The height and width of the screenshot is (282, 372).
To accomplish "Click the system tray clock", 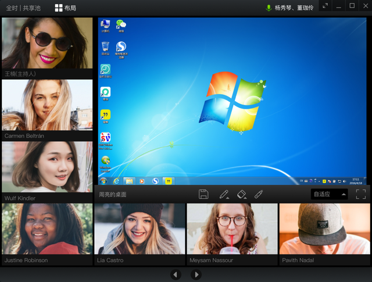I will [x=356, y=181].
